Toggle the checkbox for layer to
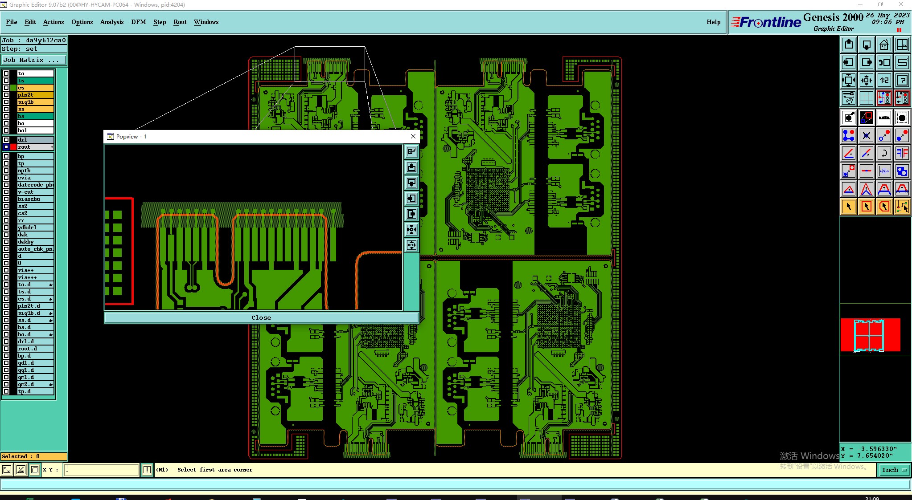Viewport: 912px width, 500px height. pyautogui.click(x=6, y=73)
